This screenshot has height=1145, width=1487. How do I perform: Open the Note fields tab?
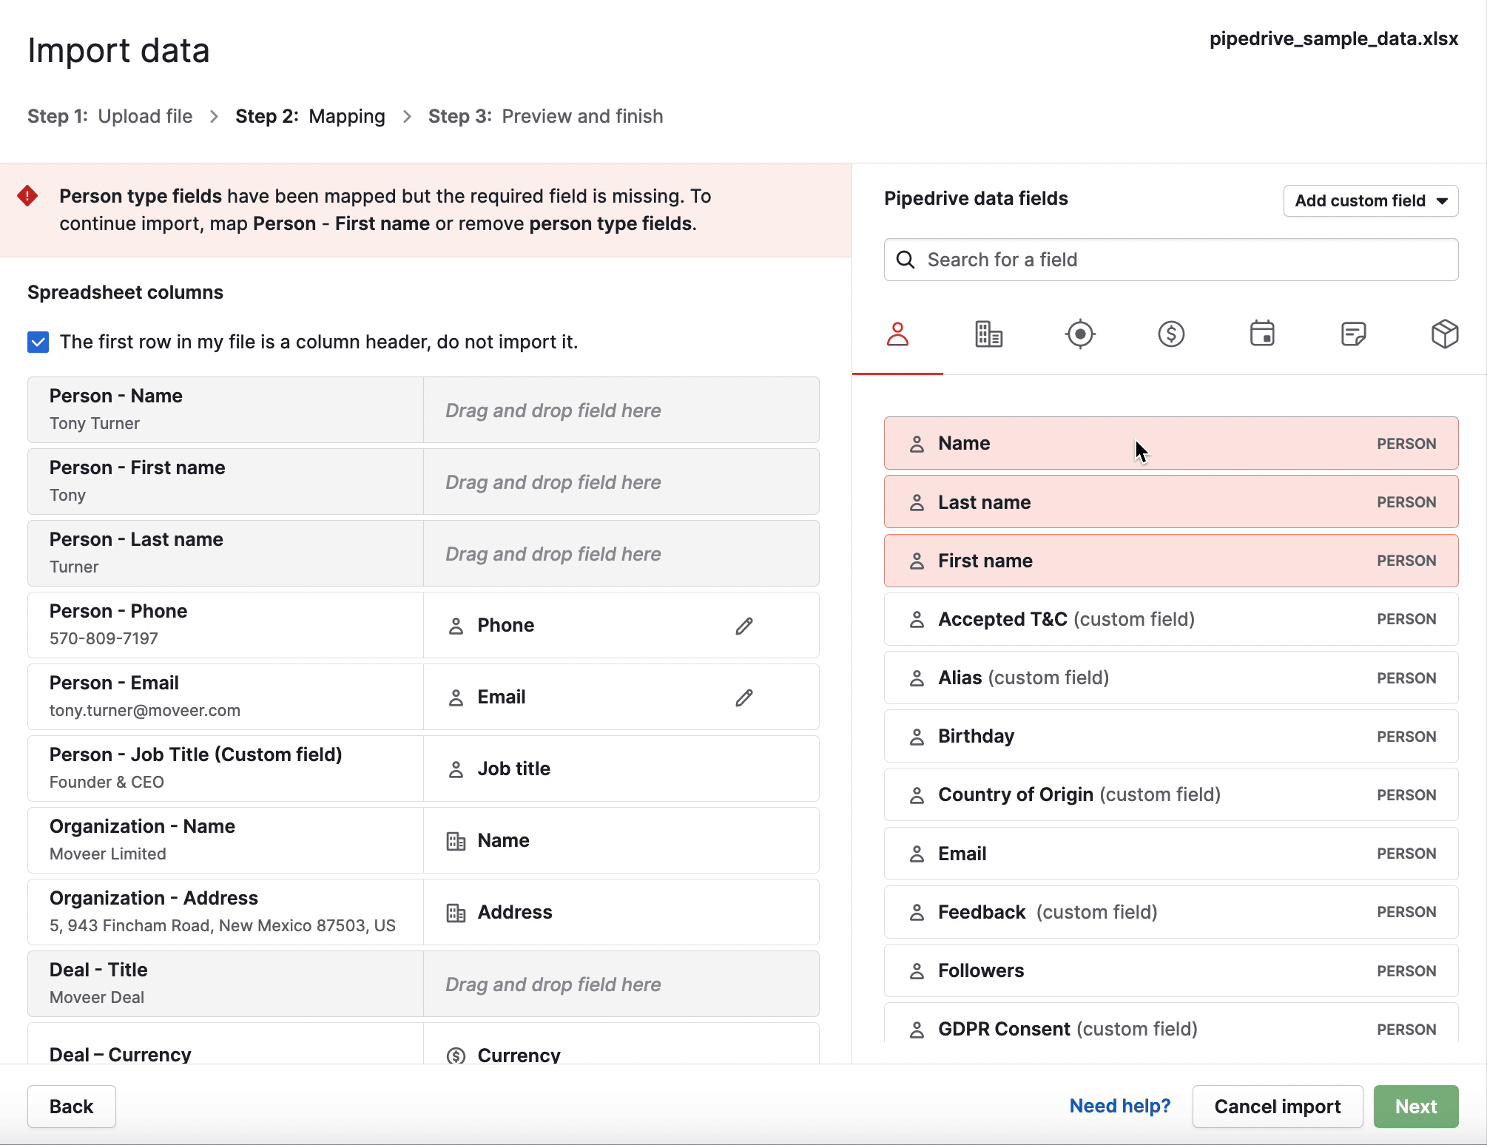click(1354, 334)
